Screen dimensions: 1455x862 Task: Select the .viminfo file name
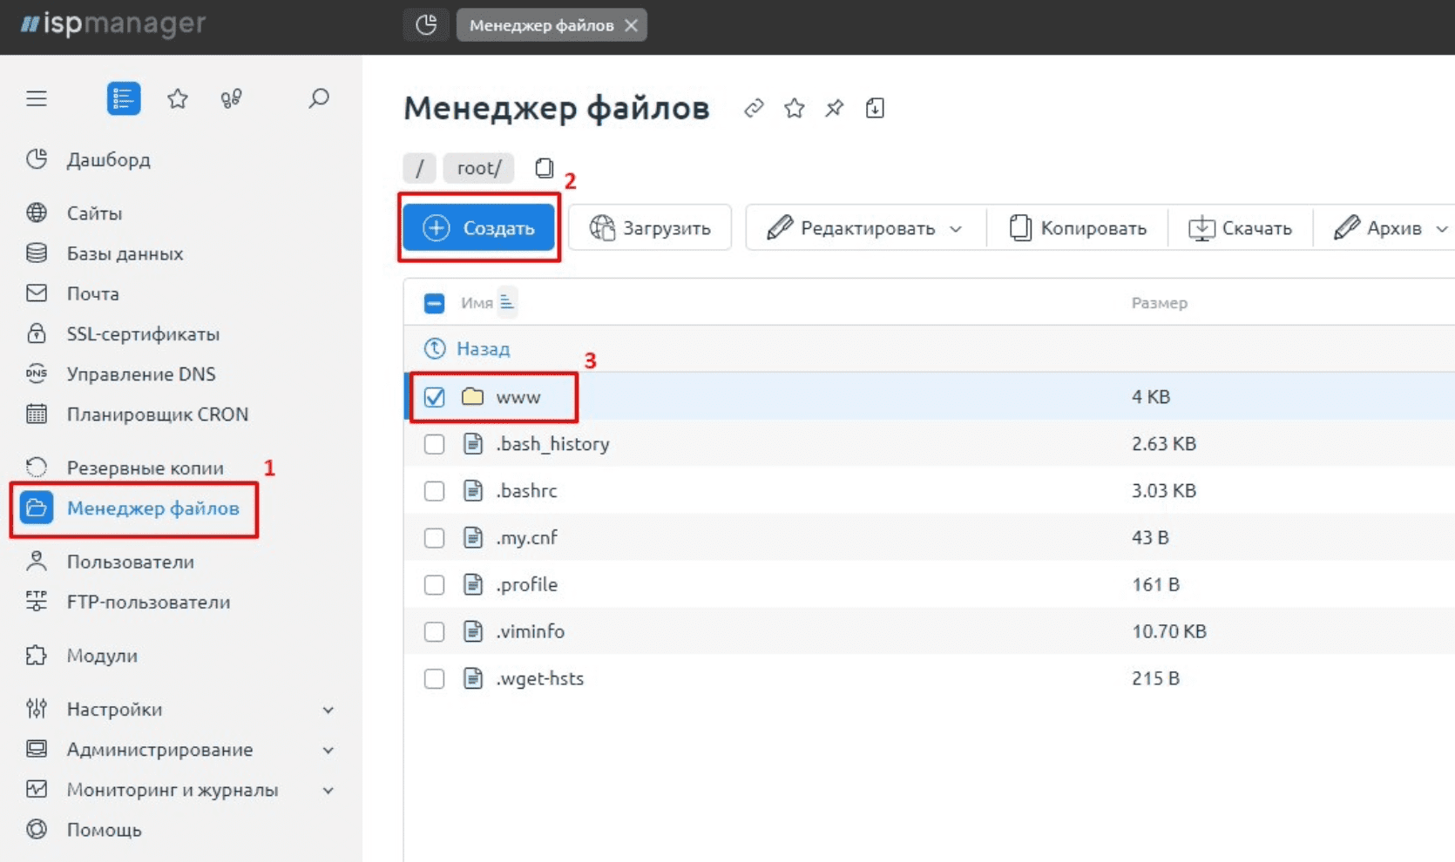530,632
